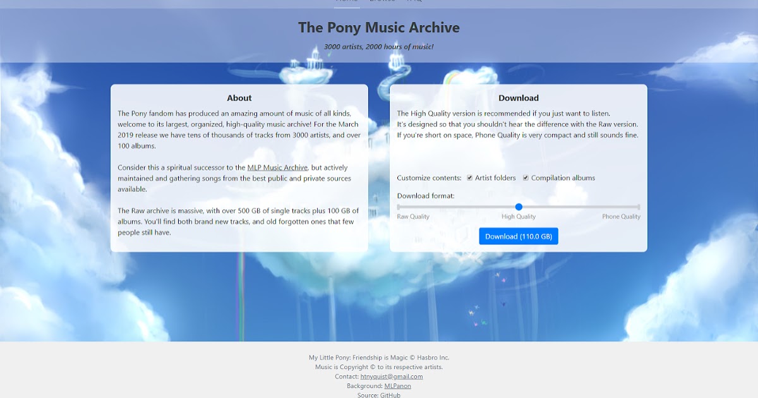Image resolution: width=758 pixels, height=398 pixels.
Task: Select the High Quality slider label
Action: coord(519,217)
